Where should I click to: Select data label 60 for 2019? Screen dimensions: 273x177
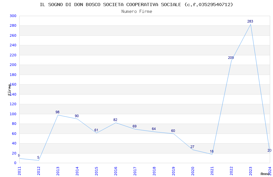pos(173,131)
